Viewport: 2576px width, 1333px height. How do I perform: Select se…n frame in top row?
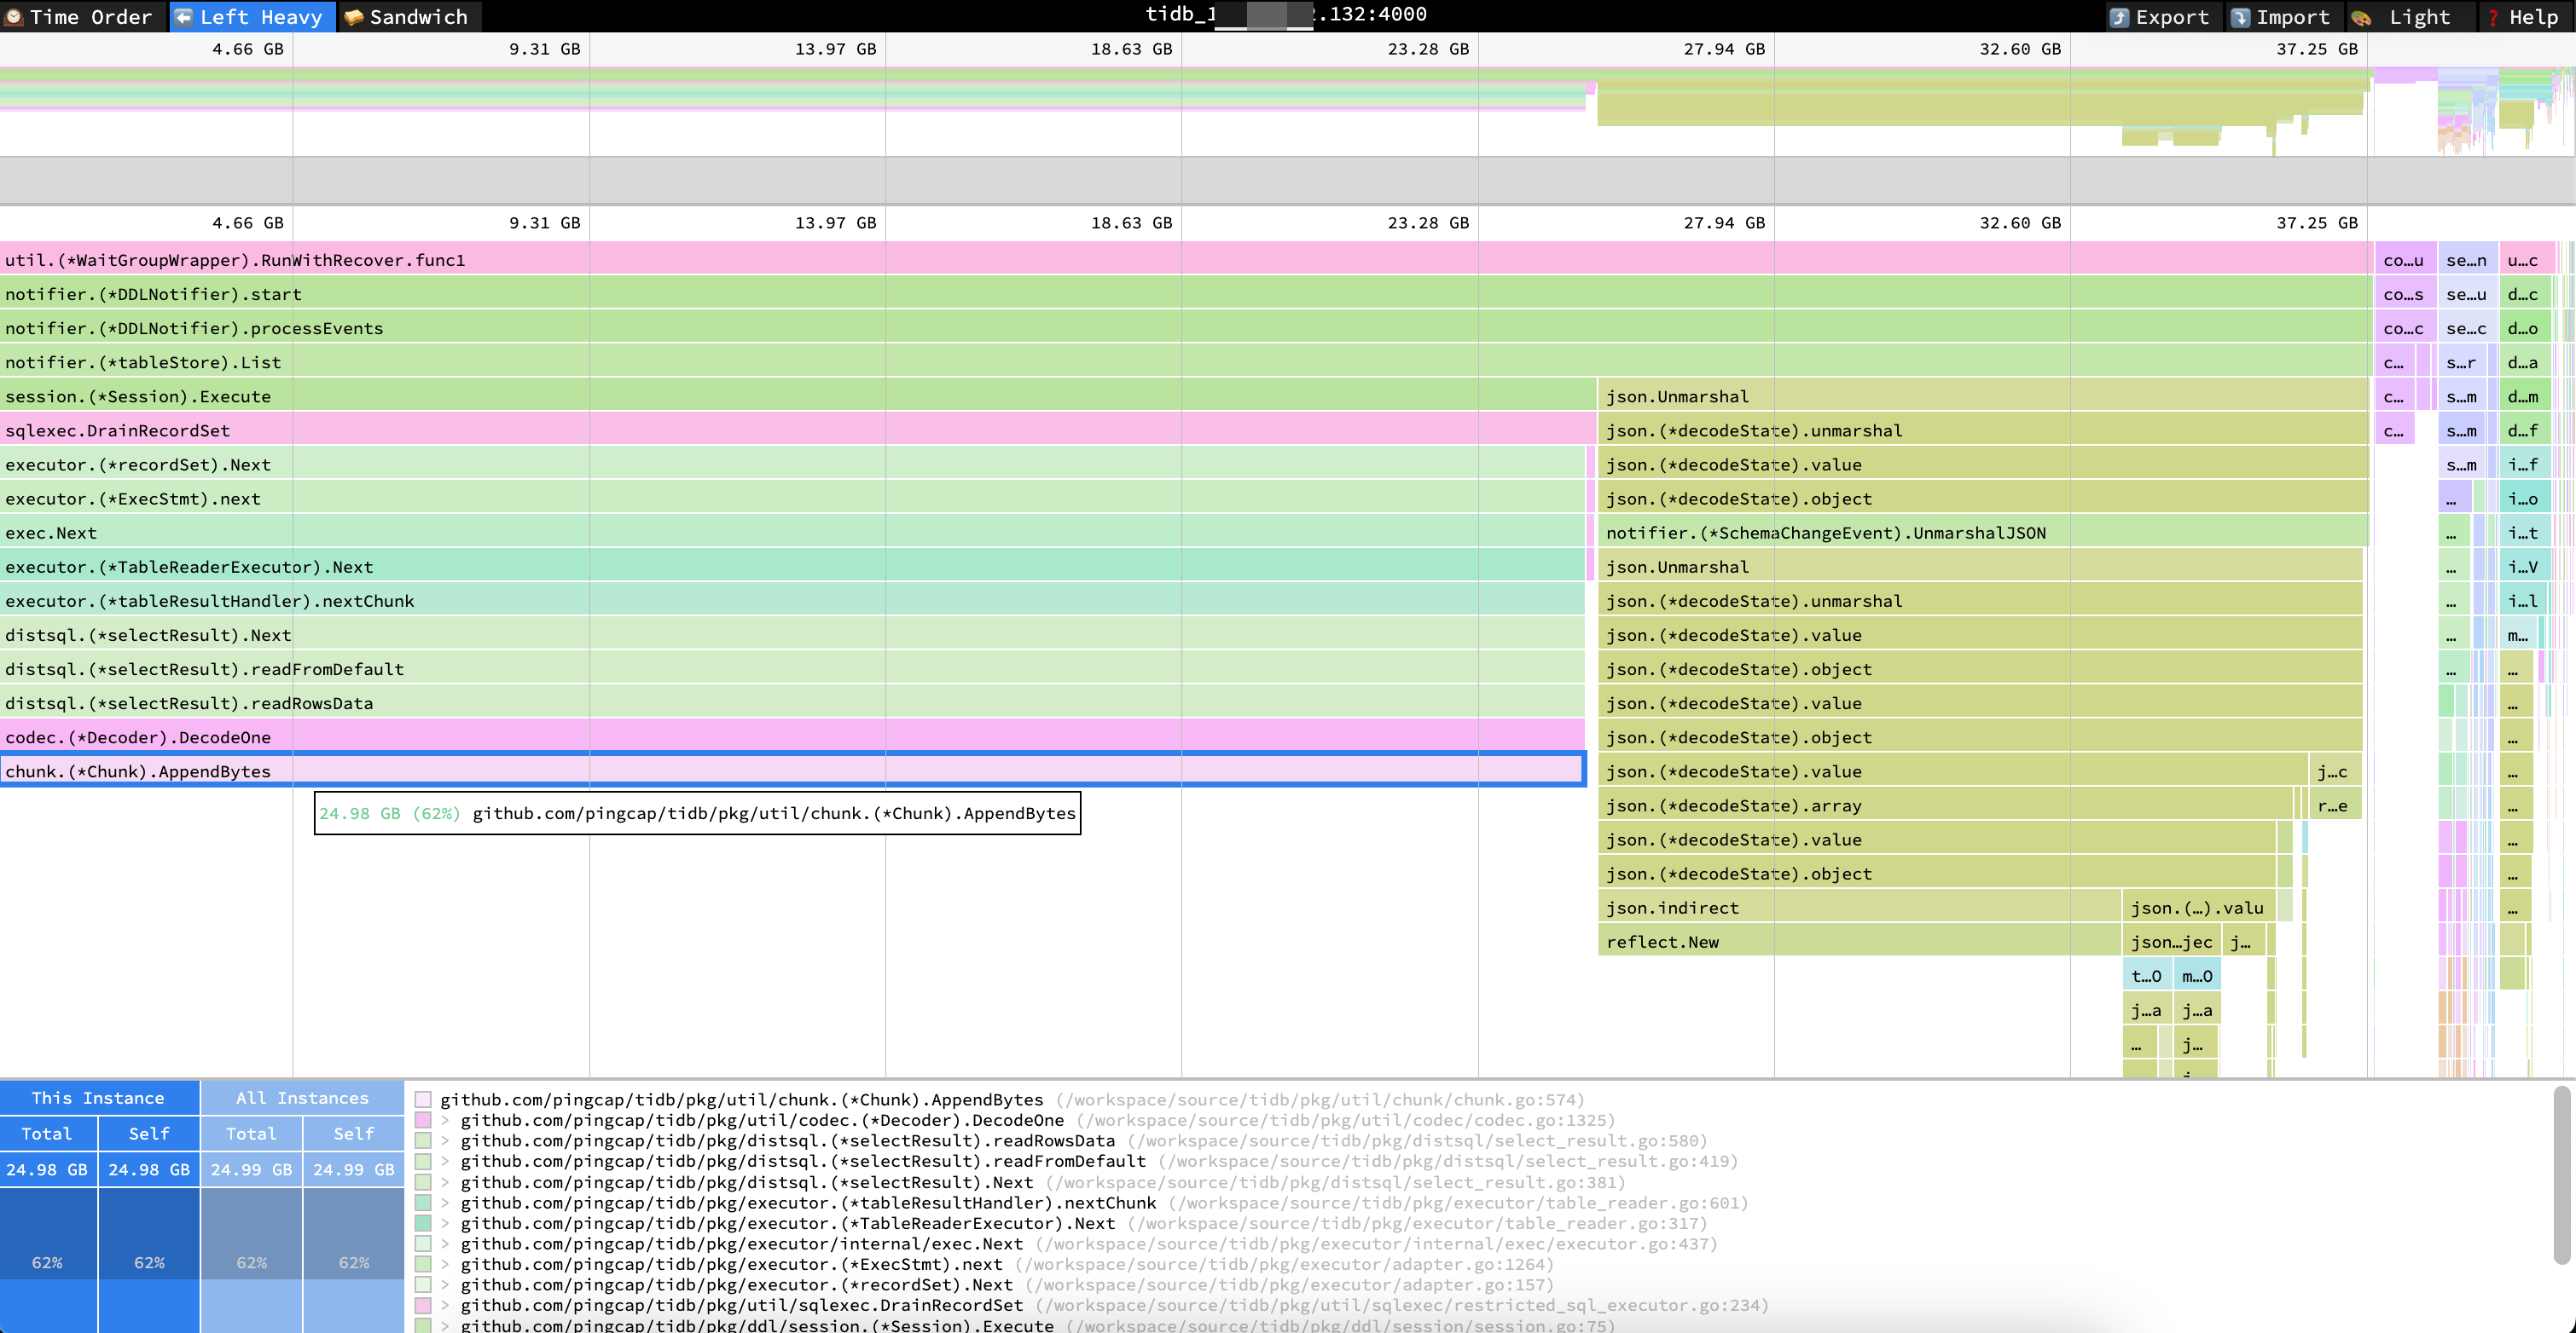[2466, 260]
